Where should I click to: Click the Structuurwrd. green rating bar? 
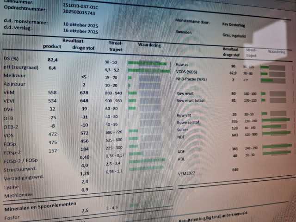click(147, 160)
